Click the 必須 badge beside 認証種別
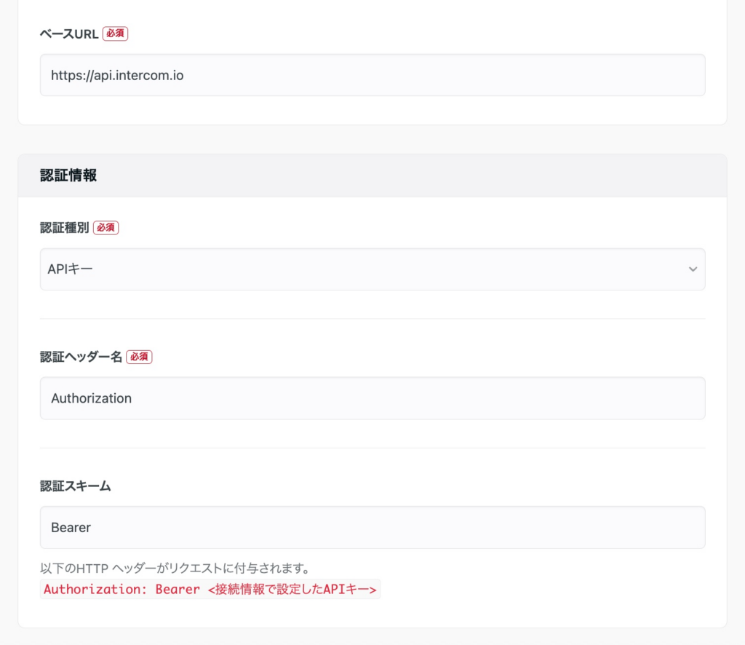The width and height of the screenshot is (745, 645). [105, 228]
